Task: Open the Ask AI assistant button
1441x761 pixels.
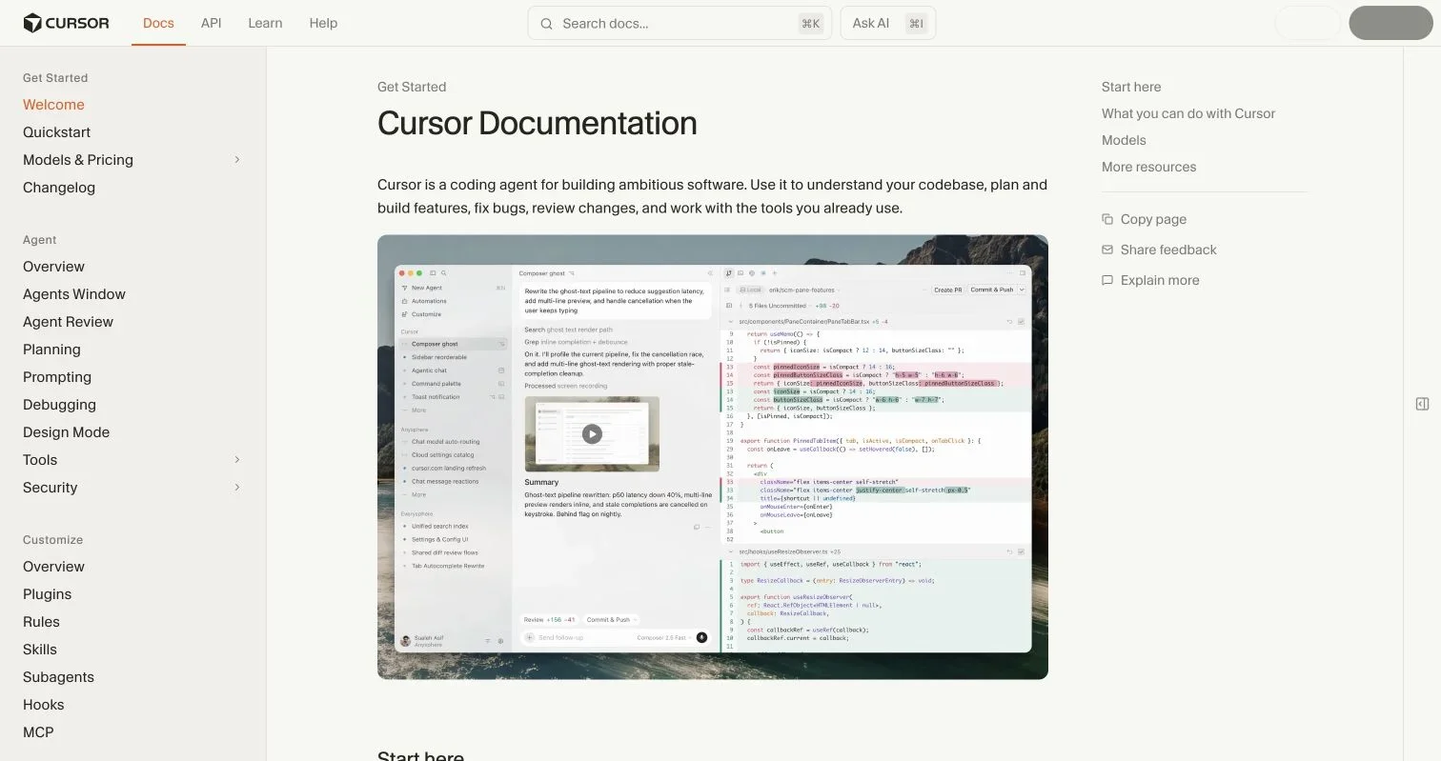Action: (x=888, y=23)
